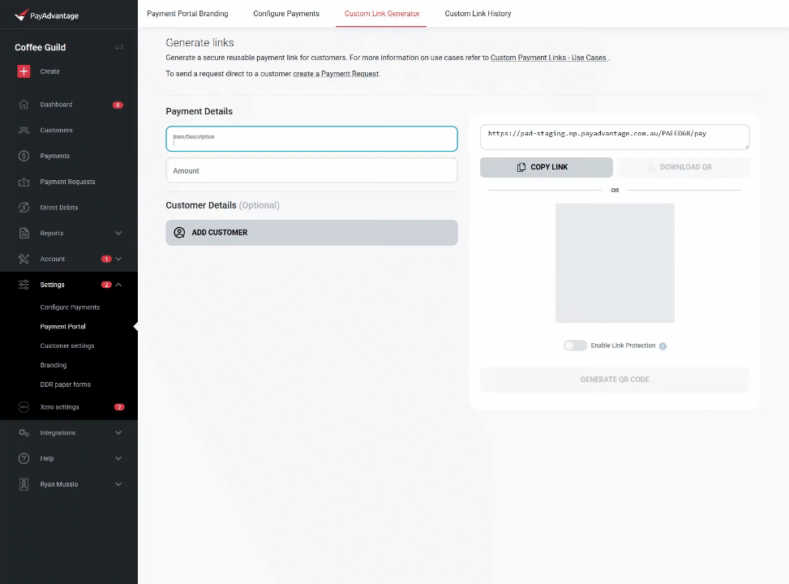Collapse the Settings sidebar section

(118, 285)
